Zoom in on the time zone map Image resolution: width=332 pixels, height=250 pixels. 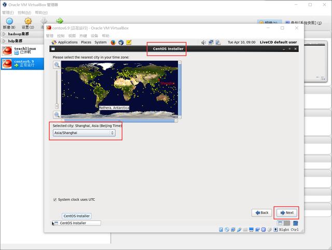[57, 65]
